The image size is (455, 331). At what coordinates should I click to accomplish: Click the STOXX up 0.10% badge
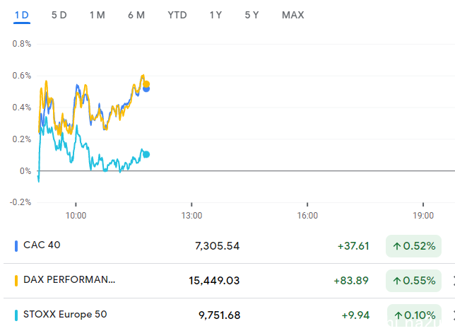coord(414,315)
